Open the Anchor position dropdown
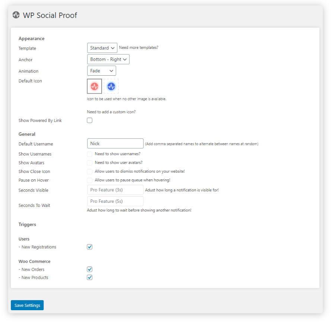Image resolution: width=331 pixels, height=324 pixels. (x=108, y=59)
